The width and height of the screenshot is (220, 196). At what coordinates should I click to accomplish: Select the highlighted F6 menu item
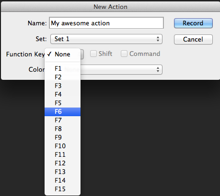(62, 112)
